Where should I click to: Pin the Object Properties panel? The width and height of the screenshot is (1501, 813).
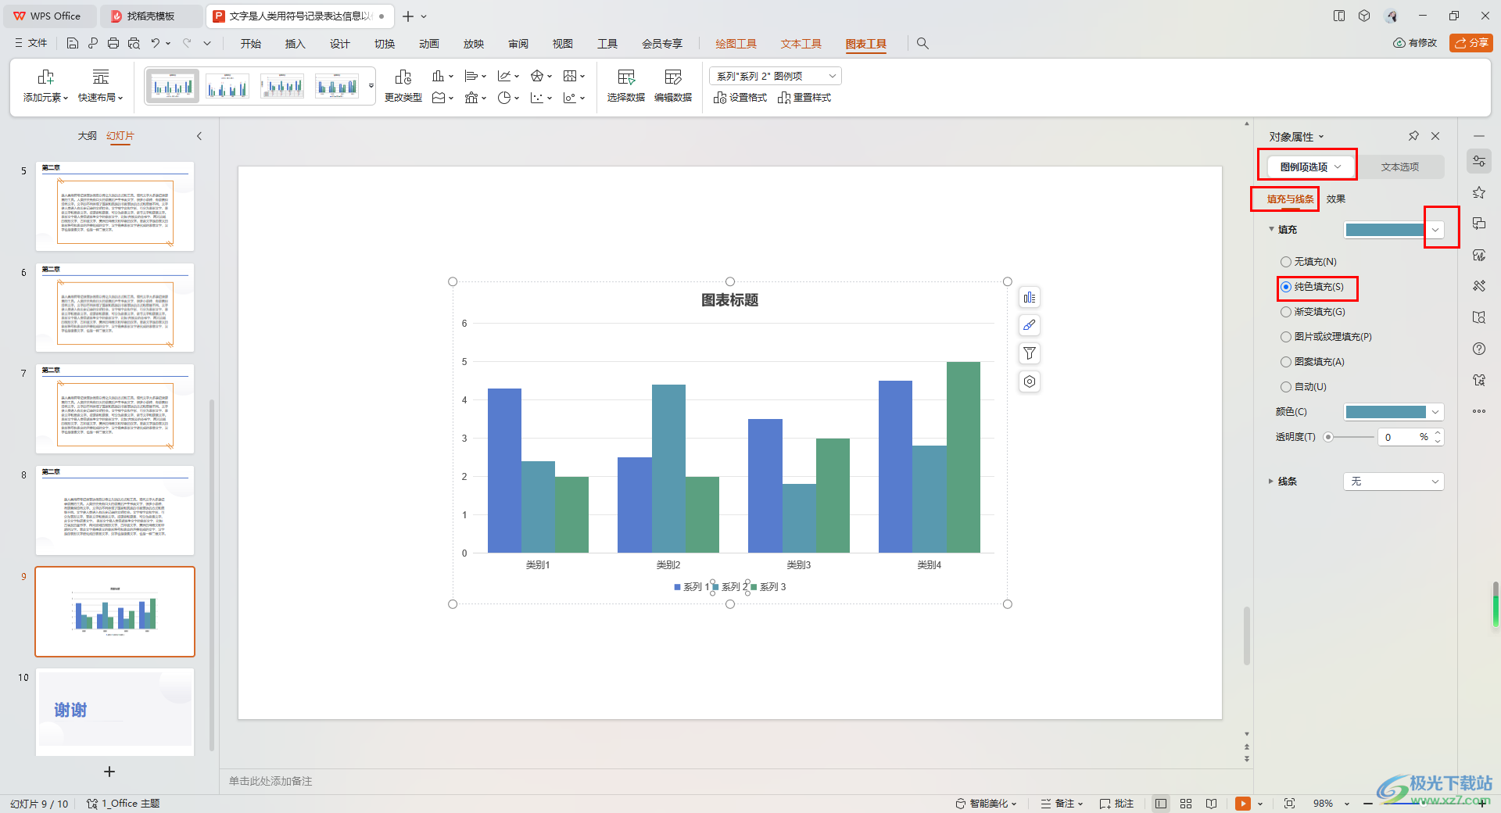pyautogui.click(x=1413, y=136)
